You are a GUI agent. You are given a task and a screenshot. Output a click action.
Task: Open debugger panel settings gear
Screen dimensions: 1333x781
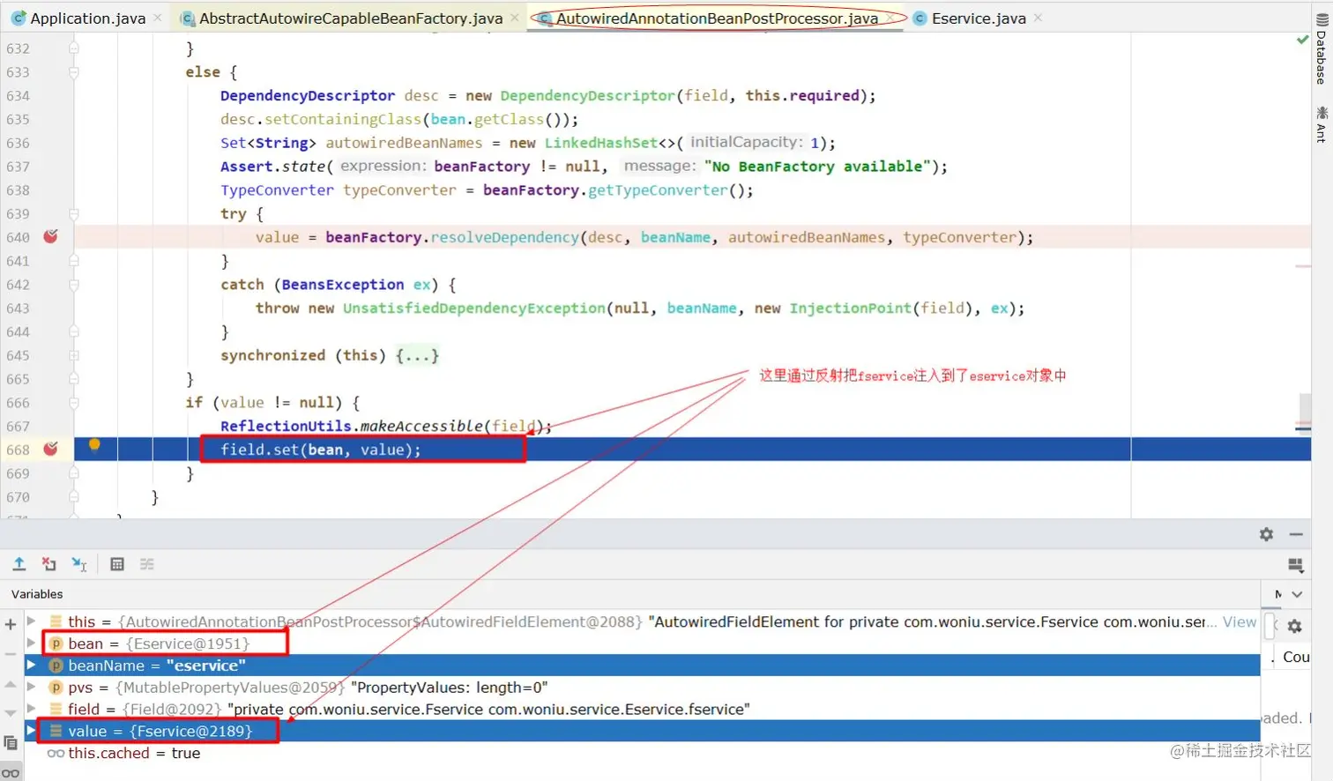pyautogui.click(x=1266, y=534)
